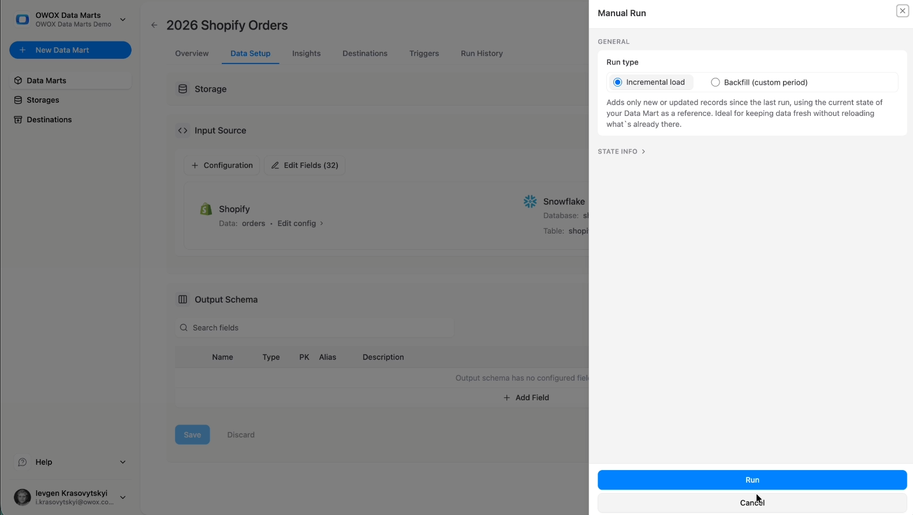The width and height of the screenshot is (913, 515).
Task: Expand the STATE INFO section
Action: pyautogui.click(x=621, y=152)
